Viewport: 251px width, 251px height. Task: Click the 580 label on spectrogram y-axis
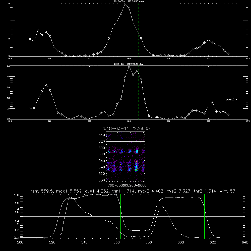click(102, 154)
